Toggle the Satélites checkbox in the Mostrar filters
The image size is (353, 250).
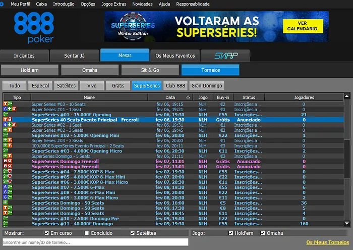point(132,233)
